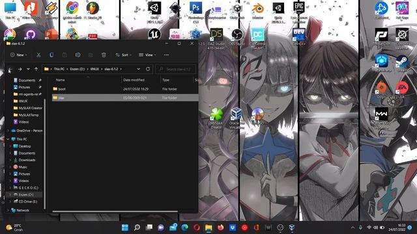Click the Delete trash icon in Explorer toolbar

click(104, 55)
